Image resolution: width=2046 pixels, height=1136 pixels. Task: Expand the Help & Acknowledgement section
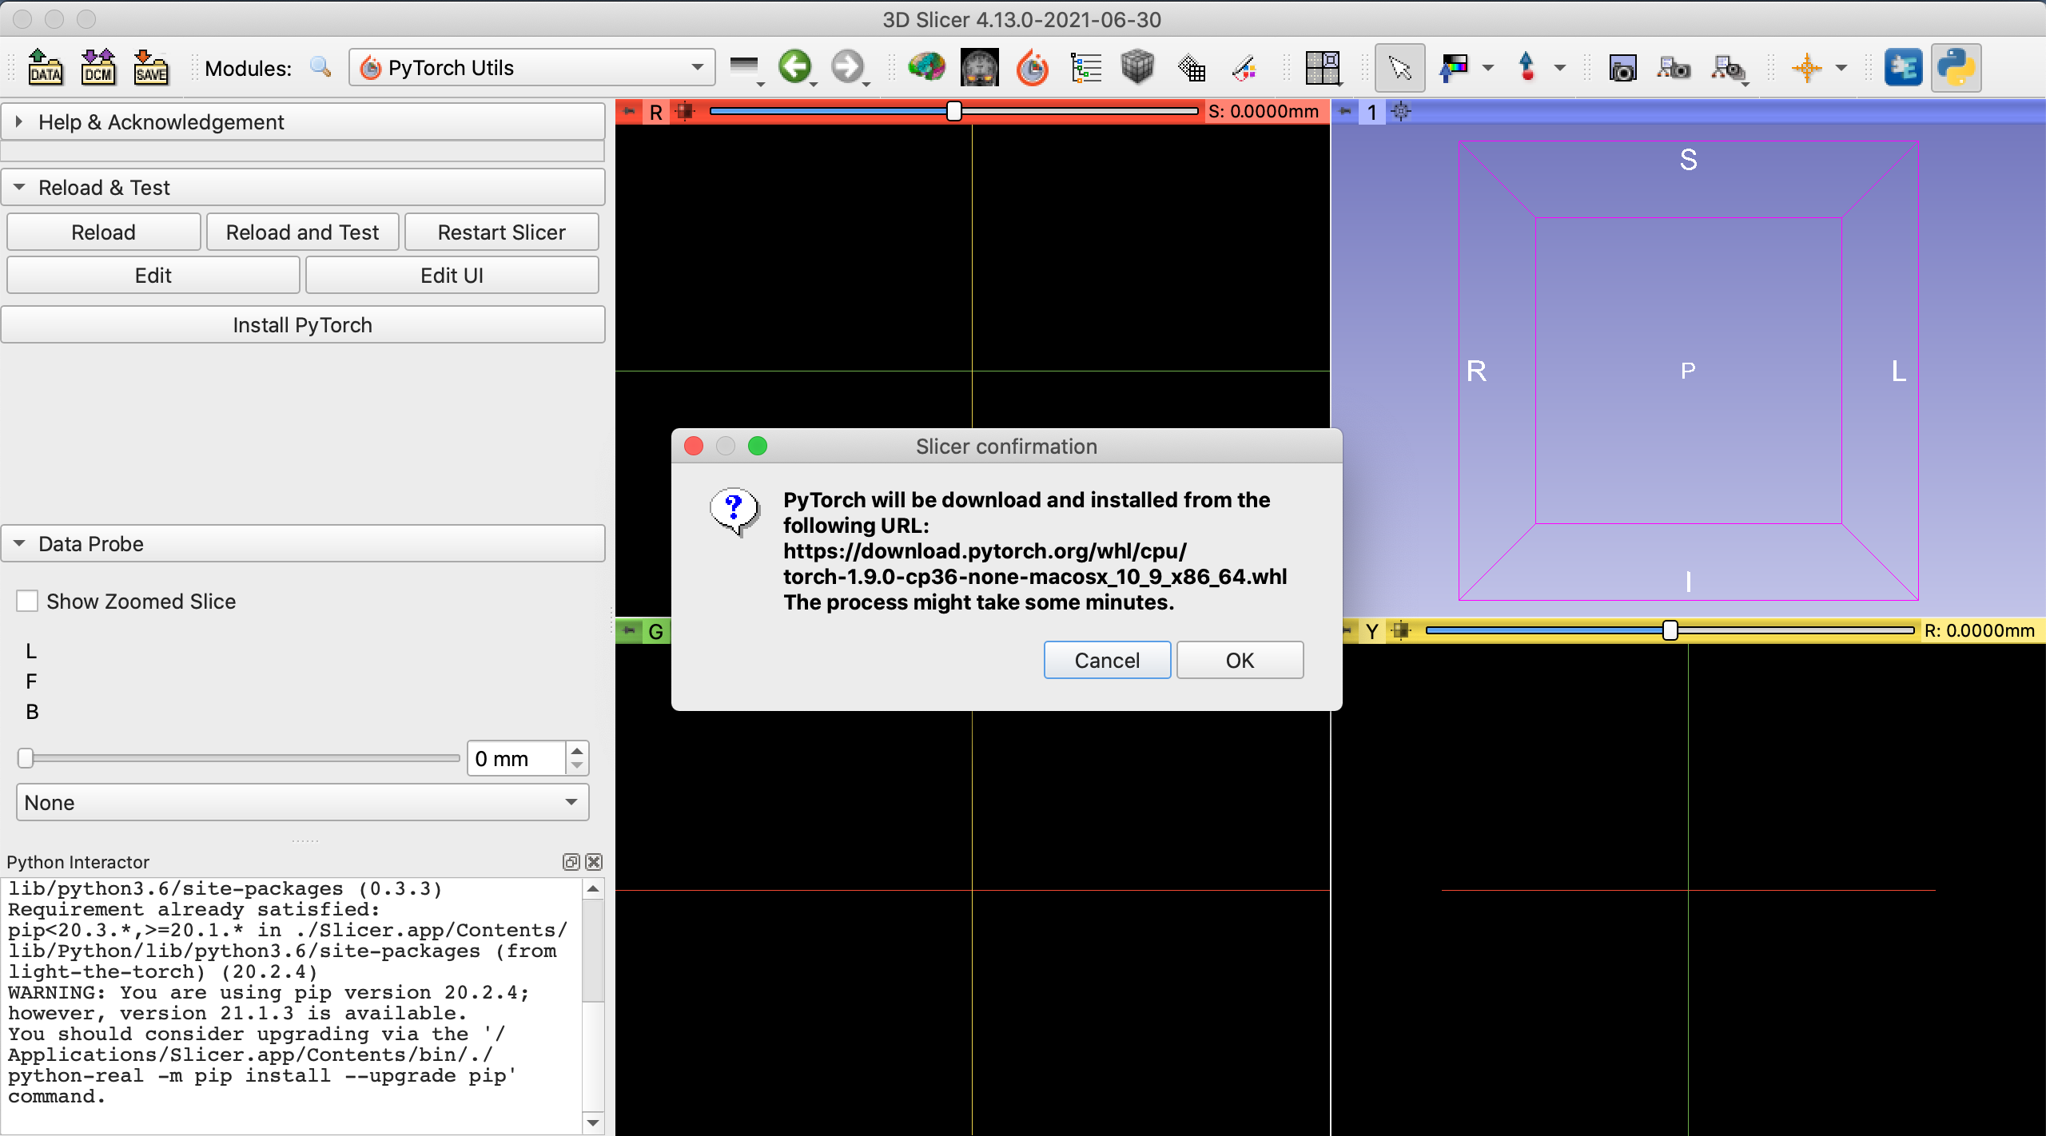coord(18,121)
